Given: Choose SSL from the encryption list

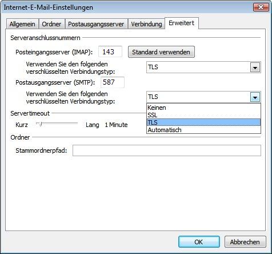Looking at the screenshot, I should point(203,115).
